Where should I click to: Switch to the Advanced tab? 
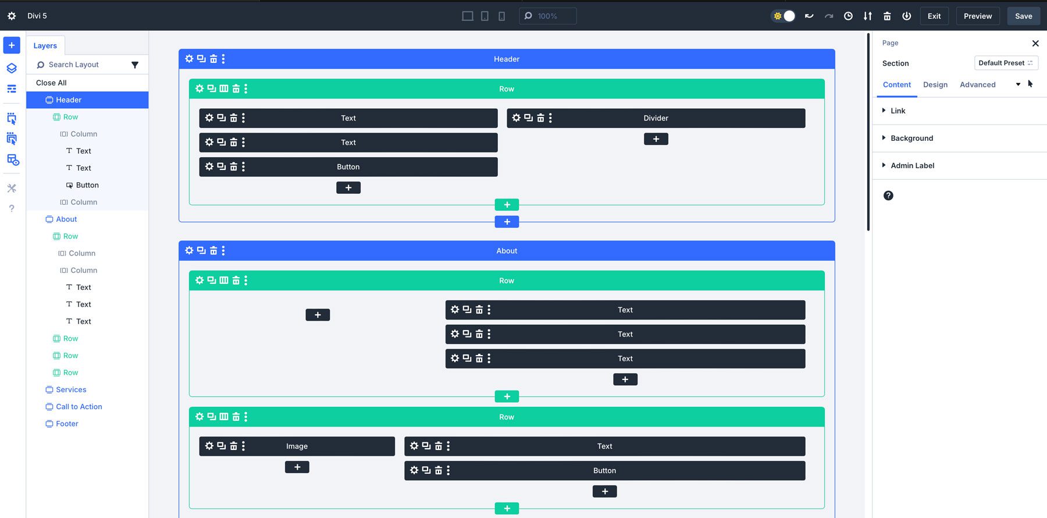(978, 85)
